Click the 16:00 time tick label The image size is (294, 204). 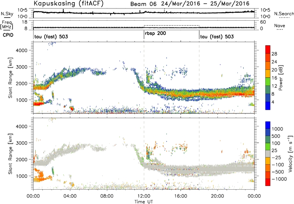click(180, 196)
